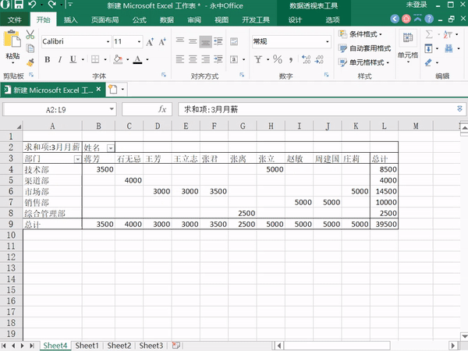The width and height of the screenshot is (468, 351).
Task: Decrease font size with smaller A icon
Action: coord(162,42)
